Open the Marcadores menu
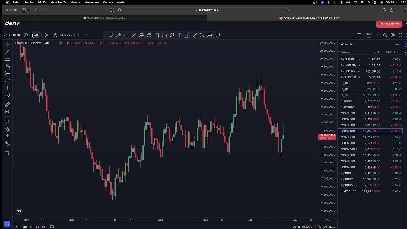407x229 pixels. tap(92, 2)
